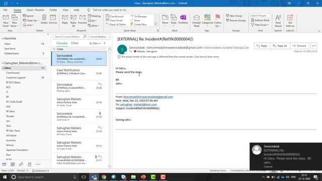
Task: Create a New Email
Action: pos(6,21)
